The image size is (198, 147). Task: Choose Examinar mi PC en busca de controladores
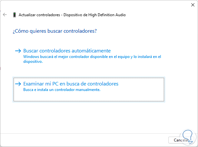tap(71, 84)
